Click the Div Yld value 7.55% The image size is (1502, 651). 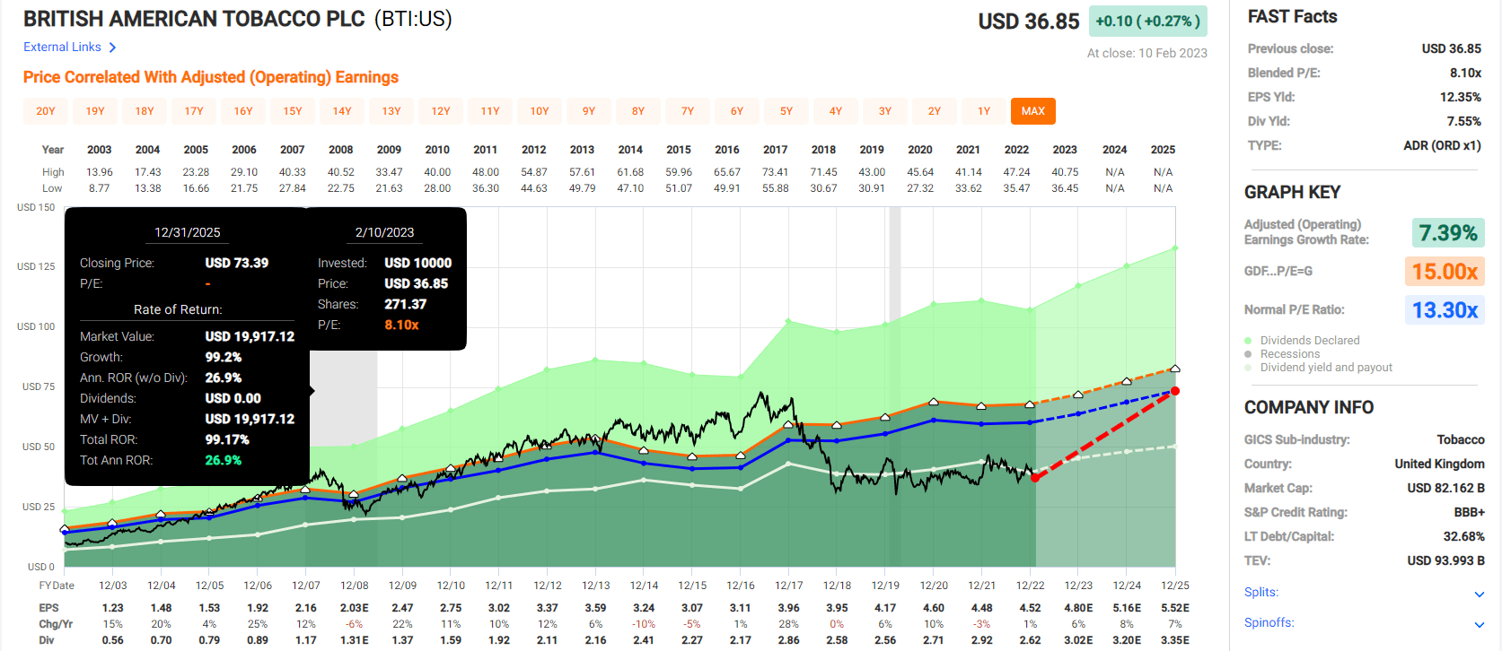(x=1464, y=121)
